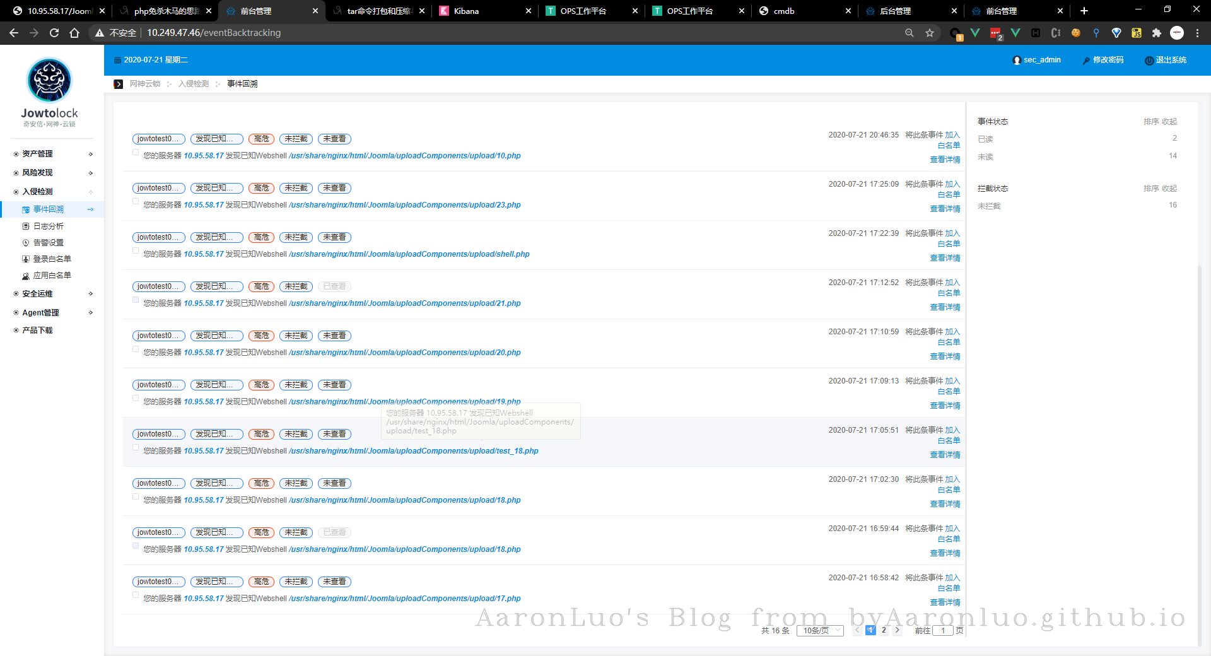Open 查看详情 for the 20:46:35 event
This screenshot has width=1211, height=656.
945,160
